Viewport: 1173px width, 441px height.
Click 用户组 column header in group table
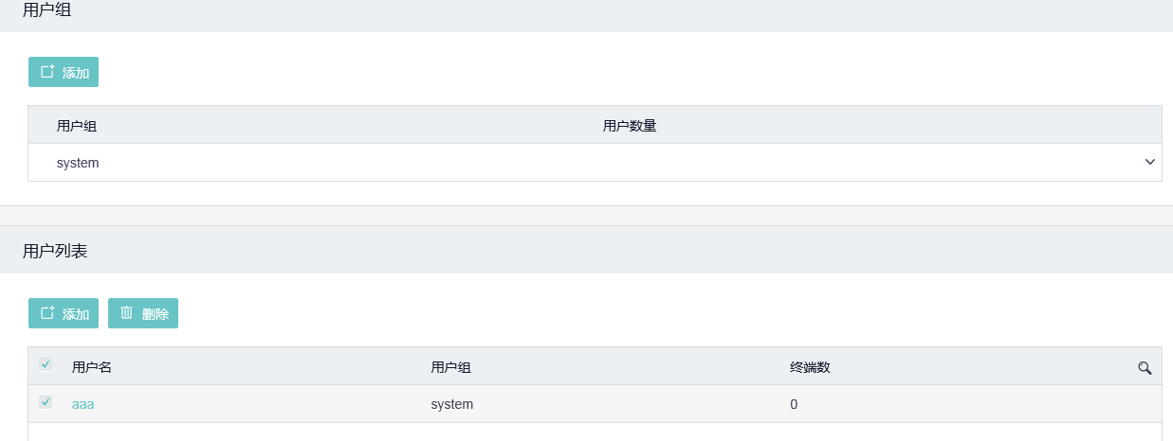77,126
